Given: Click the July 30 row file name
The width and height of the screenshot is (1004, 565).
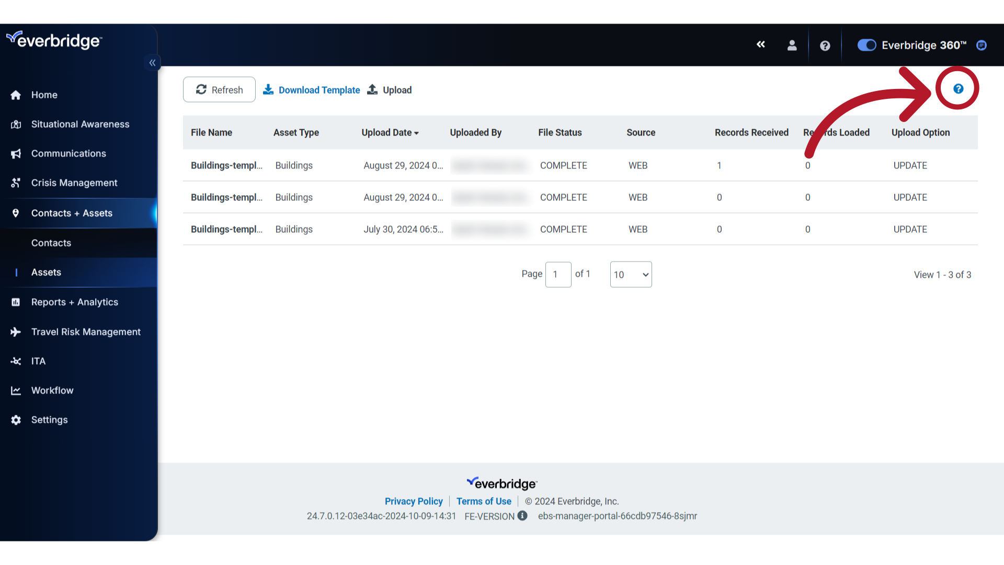Looking at the screenshot, I should pyautogui.click(x=226, y=229).
